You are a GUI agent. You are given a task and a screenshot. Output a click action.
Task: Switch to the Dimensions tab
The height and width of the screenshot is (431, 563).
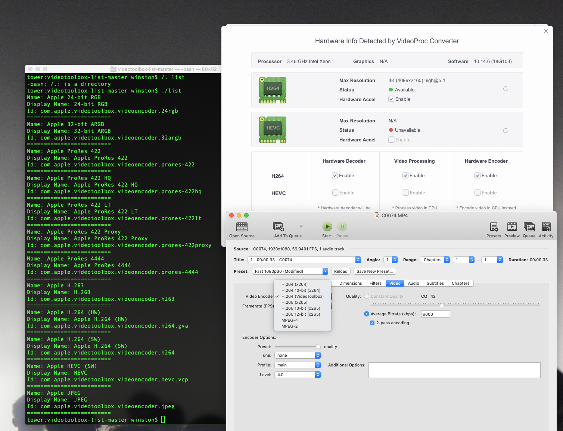pos(351,283)
